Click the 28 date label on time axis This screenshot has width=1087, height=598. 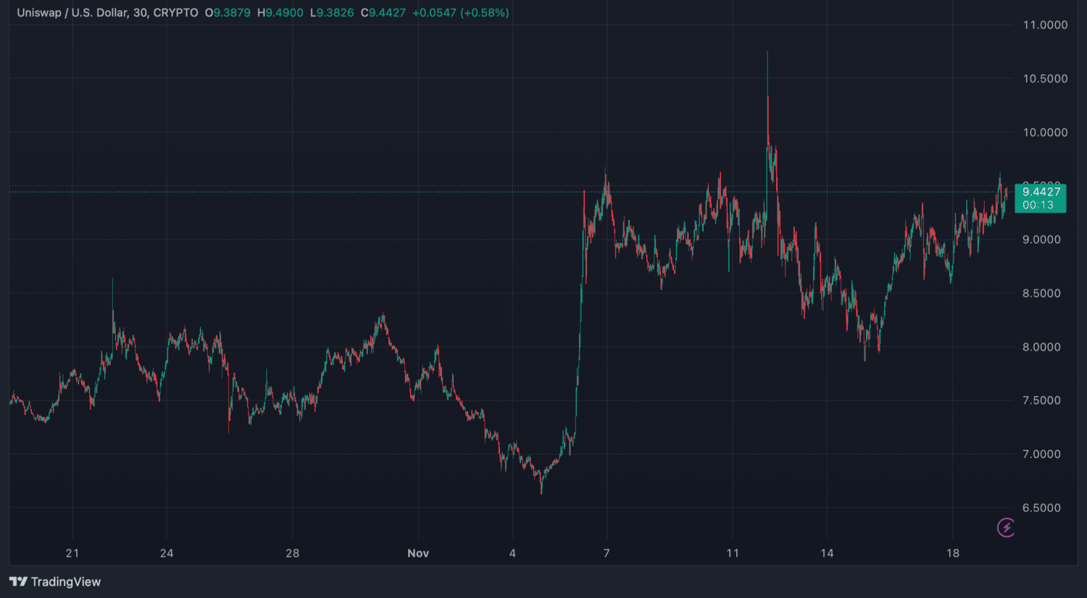(x=293, y=553)
